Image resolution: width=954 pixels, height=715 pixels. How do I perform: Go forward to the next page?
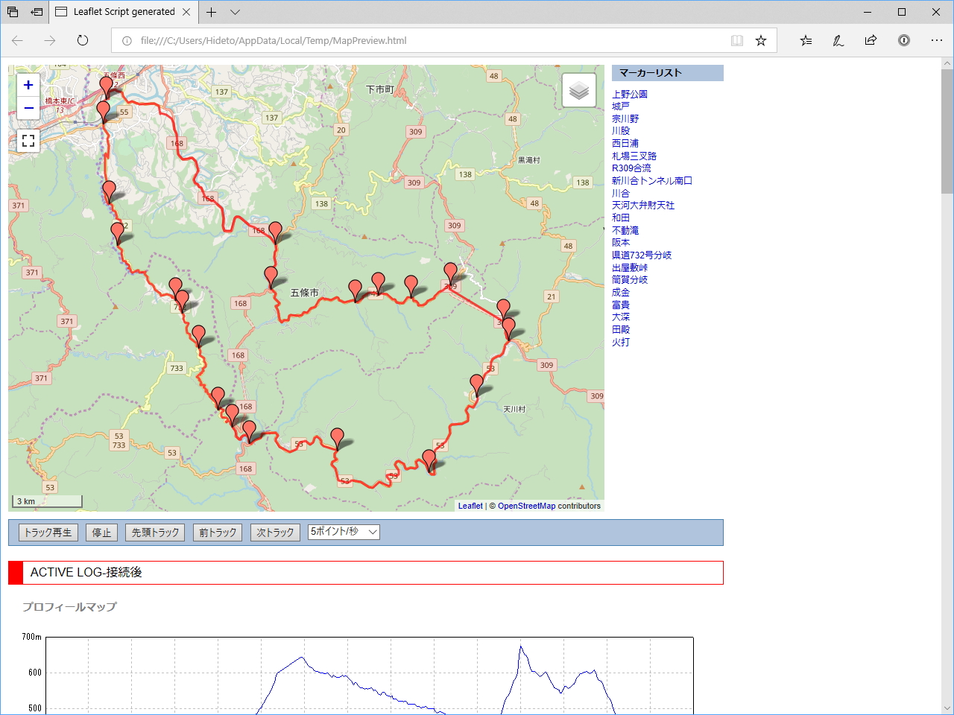pyautogui.click(x=50, y=40)
